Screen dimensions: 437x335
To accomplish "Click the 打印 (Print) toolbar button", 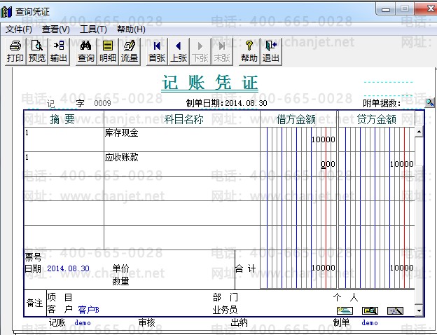I will pos(15,51).
